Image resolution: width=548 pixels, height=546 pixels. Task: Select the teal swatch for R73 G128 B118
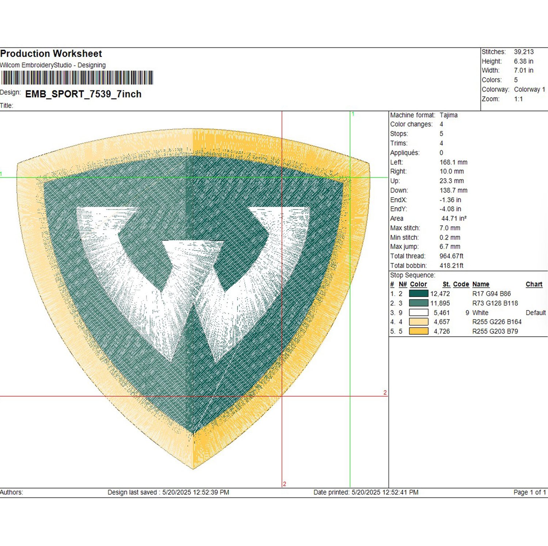tap(418, 303)
